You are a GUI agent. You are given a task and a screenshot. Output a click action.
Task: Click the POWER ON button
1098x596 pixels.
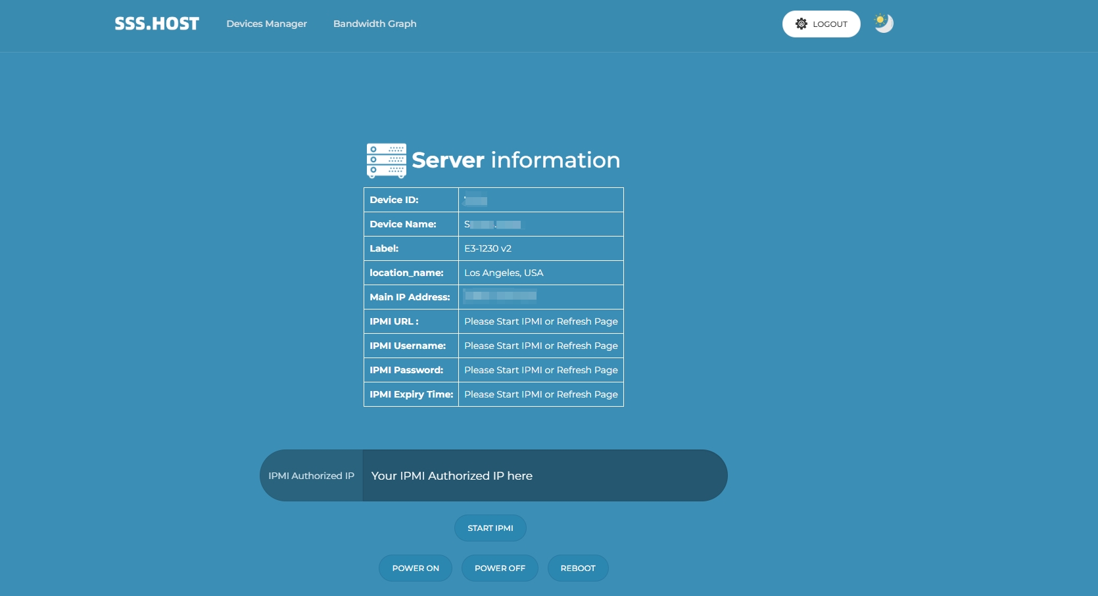pos(416,568)
